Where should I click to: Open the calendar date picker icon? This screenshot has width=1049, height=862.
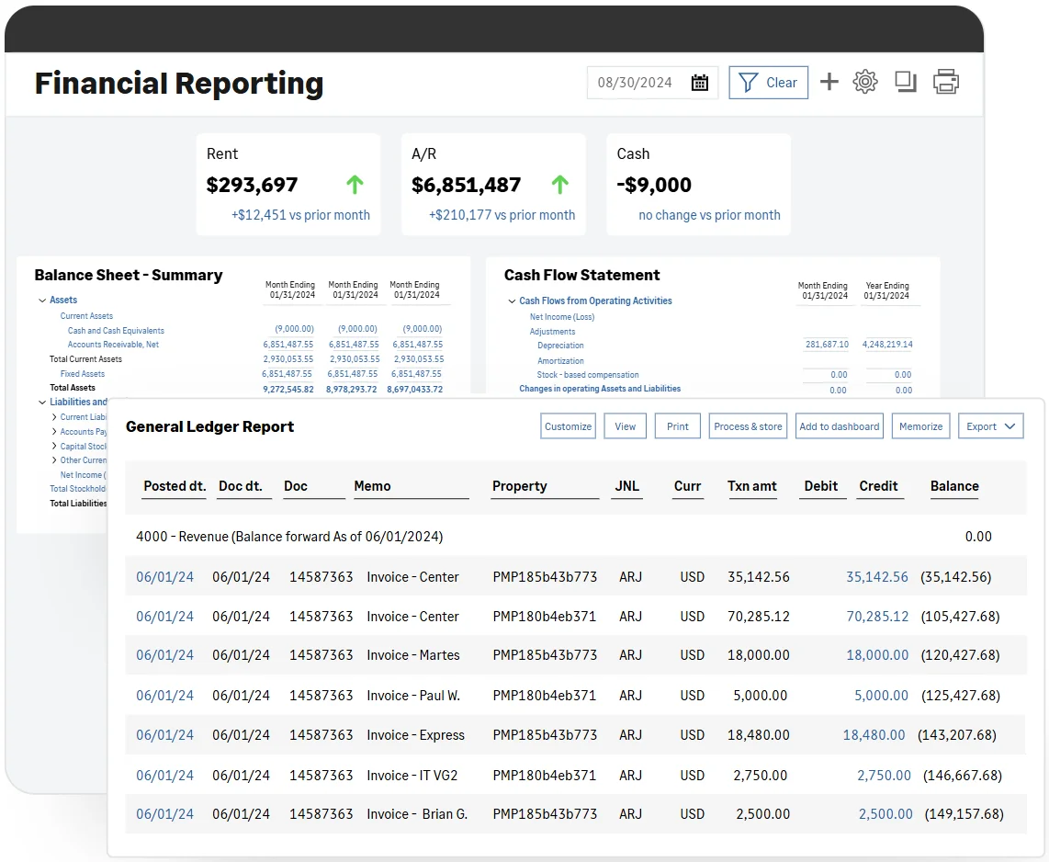[x=699, y=82]
